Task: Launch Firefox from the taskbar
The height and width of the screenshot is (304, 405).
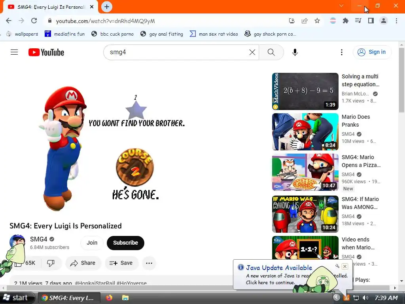Action: pos(109,298)
